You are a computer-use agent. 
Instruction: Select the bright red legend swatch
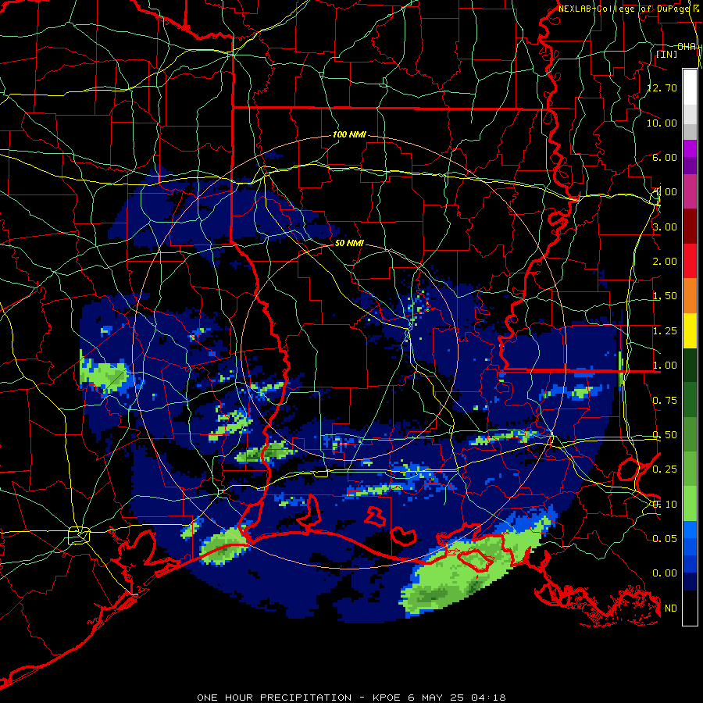click(690, 261)
